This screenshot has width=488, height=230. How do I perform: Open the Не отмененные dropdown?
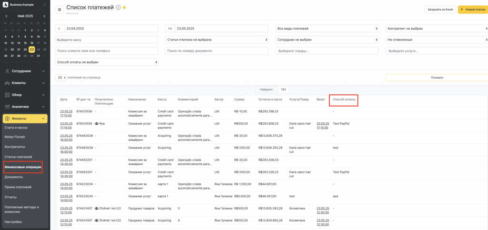(437, 40)
